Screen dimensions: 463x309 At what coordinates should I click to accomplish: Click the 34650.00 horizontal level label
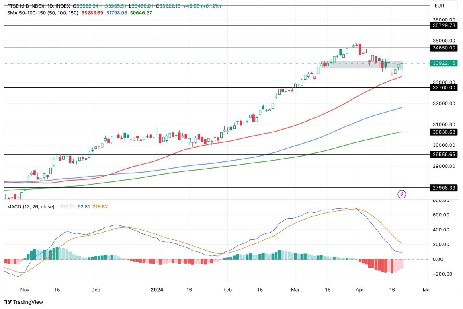[444, 48]
